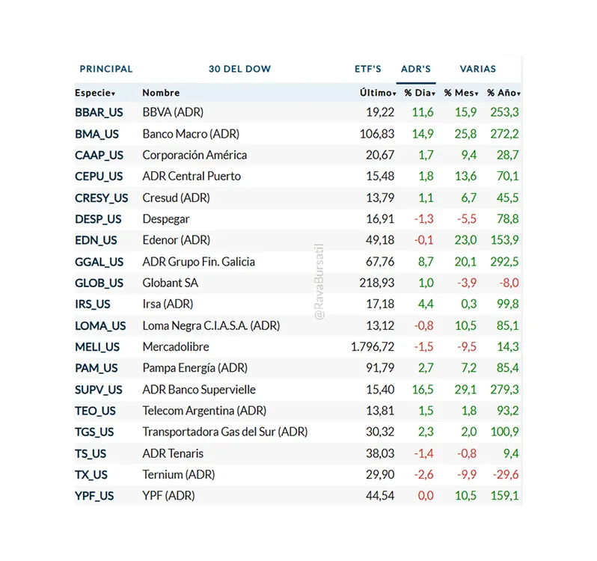Sort by % Año column header
The height and width of the screenshot is (561, 597).
(503, 93)
